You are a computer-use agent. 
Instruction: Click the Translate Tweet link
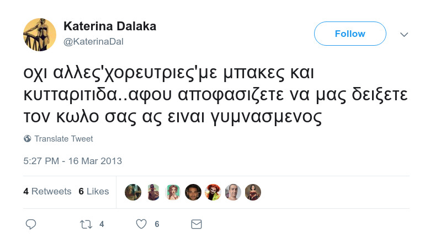[63, 139]
